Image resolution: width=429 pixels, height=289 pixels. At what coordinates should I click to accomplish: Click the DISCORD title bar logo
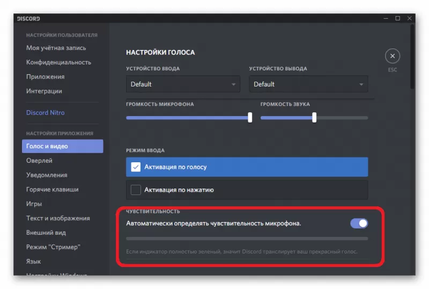[28, 19]
